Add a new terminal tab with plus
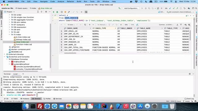 [23, 74]
